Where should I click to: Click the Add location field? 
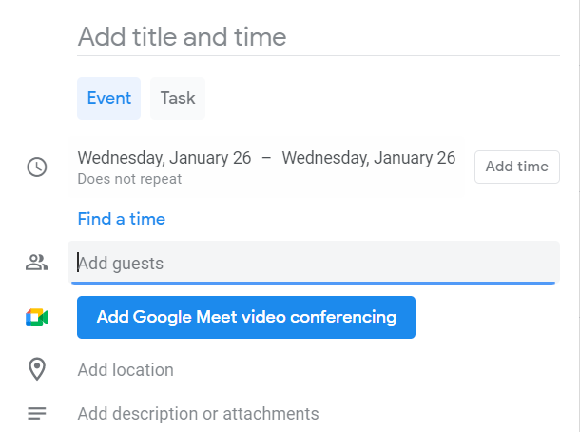(x=126, y=369)
